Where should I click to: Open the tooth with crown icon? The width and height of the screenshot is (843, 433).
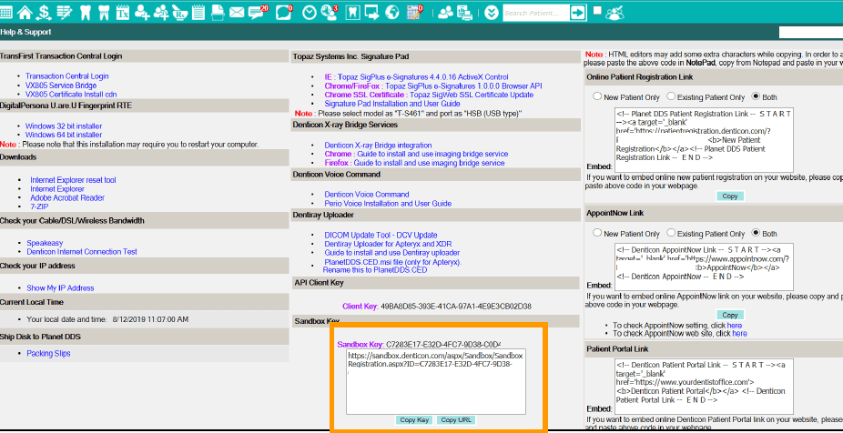tap(105, 12)
